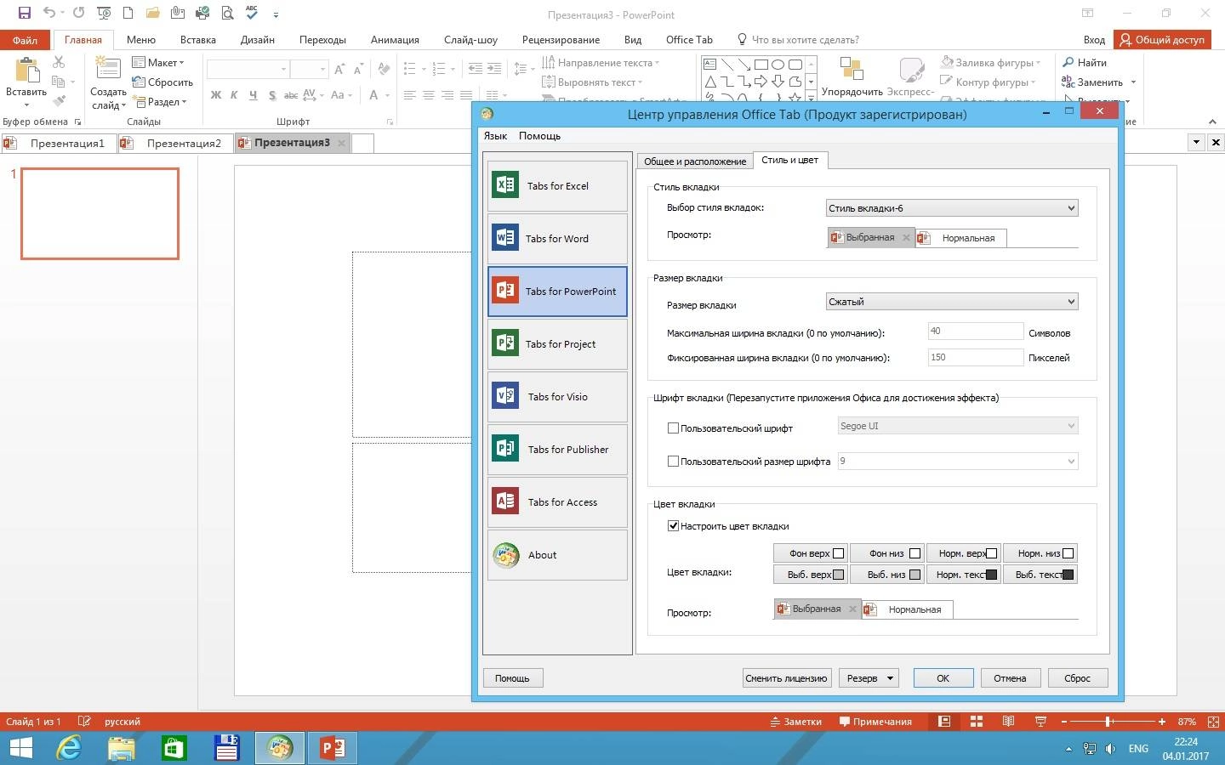Open Tabs for Visio settings

point(558,396)
